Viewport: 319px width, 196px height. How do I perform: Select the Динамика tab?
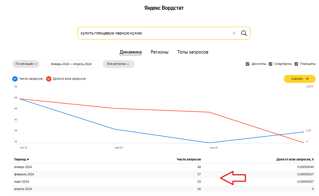pyautogui.click(x=131, y=52)
